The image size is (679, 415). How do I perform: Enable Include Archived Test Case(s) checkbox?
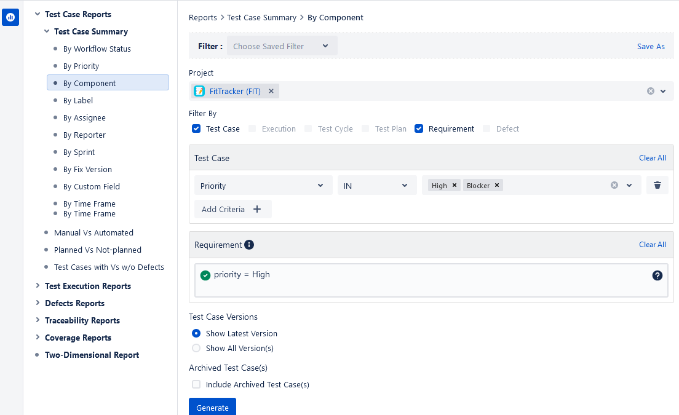pos(196,384)
